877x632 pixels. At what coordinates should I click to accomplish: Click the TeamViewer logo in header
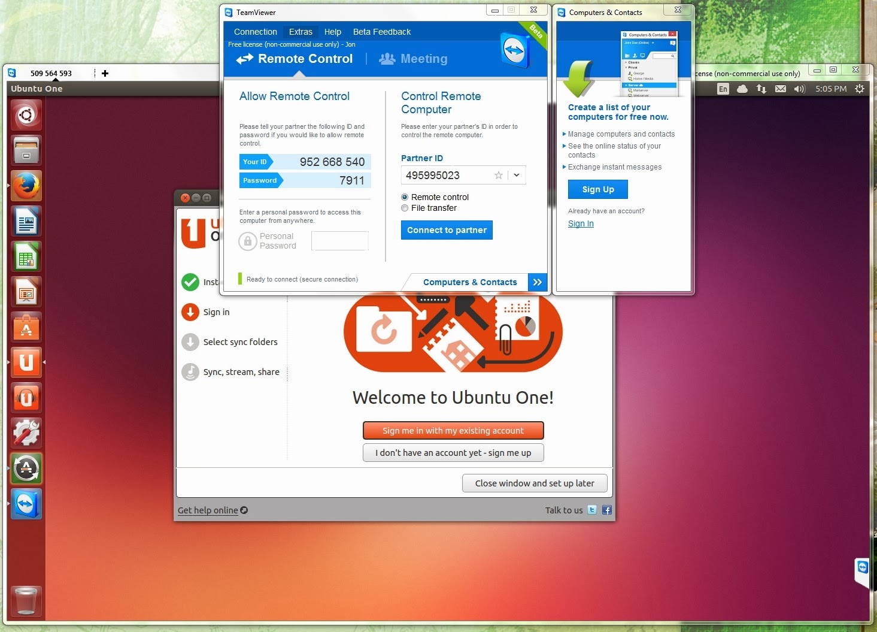pyautogui.click(x=515, y=50)
